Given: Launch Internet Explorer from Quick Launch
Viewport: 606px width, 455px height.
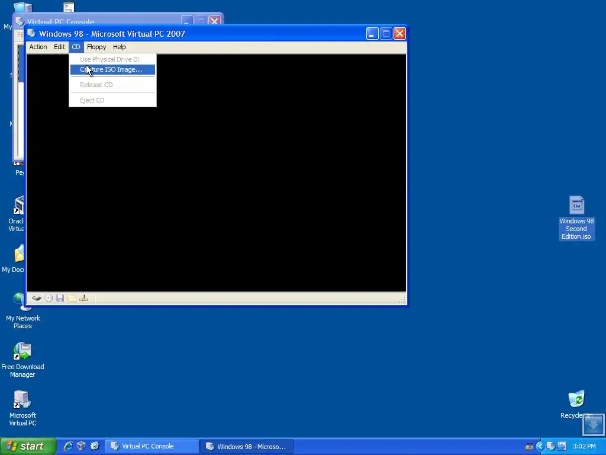Looking at the screenshot, I should pos(68,446).
